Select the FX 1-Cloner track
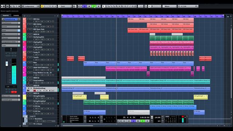 coord(37,124)
